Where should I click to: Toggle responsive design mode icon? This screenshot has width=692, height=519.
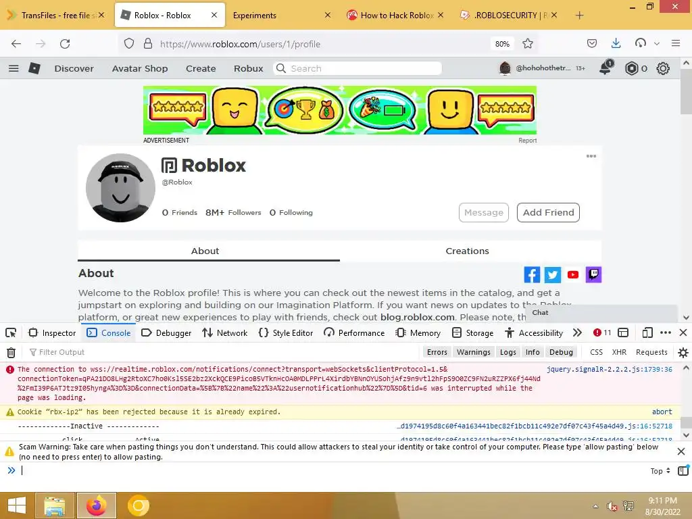click(x=647, y=332)
